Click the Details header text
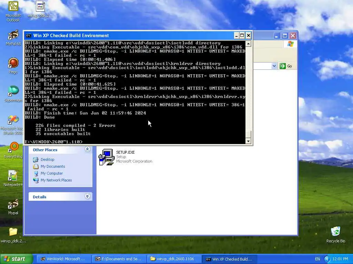Image resolution: width=353 pixels, height=264 pixels. click(x=39, y=197)
